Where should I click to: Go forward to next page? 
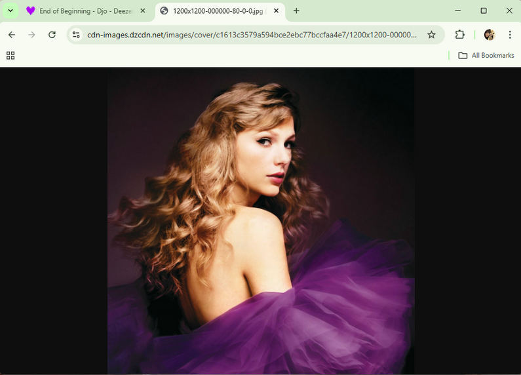point(31,35)
